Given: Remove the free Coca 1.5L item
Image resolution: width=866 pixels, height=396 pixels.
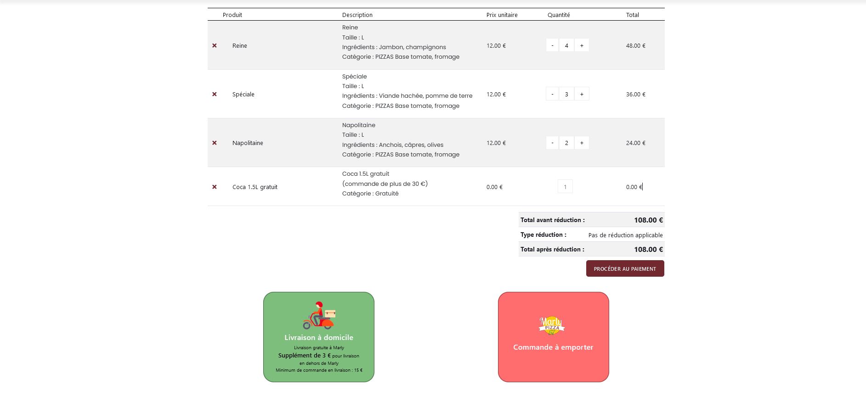Looking at the screenshot, I should pyautogui.click(x=214, y=187).
